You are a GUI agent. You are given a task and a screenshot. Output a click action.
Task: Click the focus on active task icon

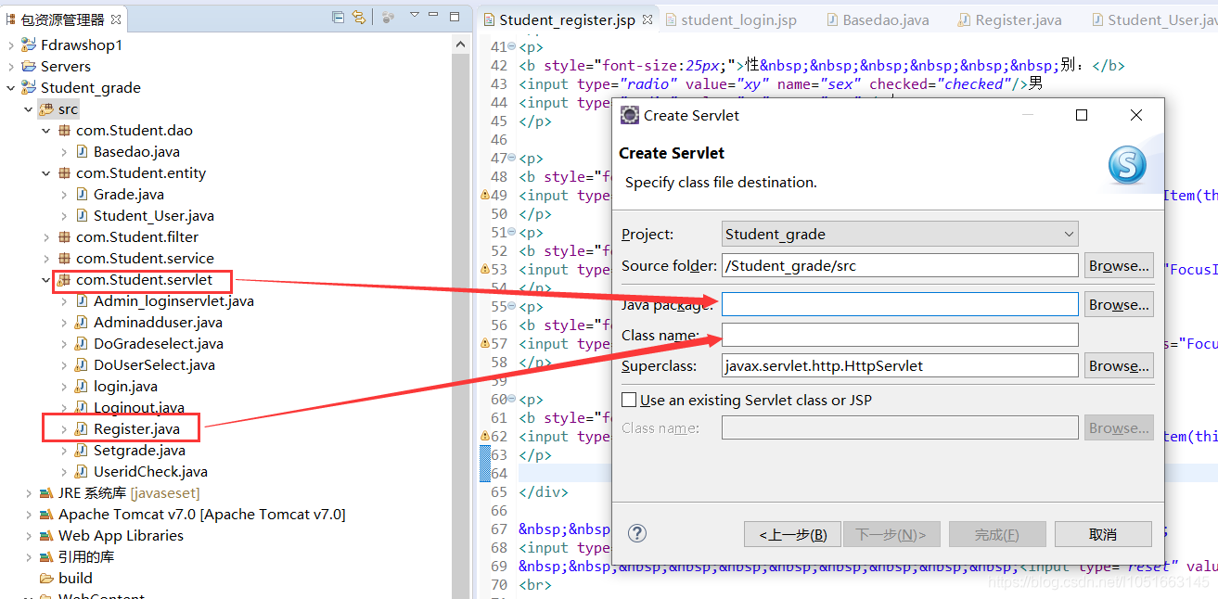388,17
